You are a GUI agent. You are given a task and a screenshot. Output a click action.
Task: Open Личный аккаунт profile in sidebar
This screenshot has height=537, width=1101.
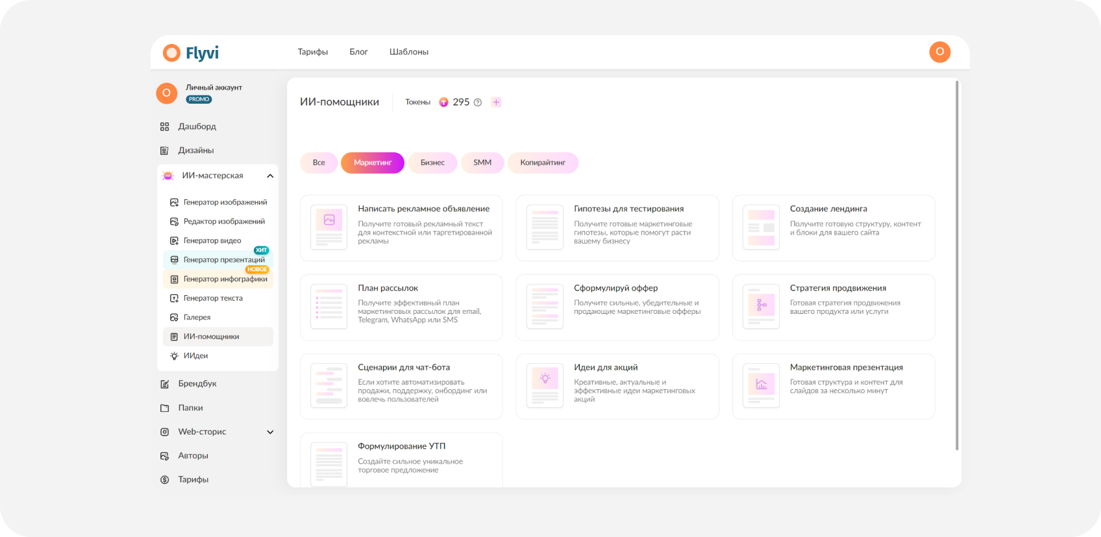tap(200, 93)
